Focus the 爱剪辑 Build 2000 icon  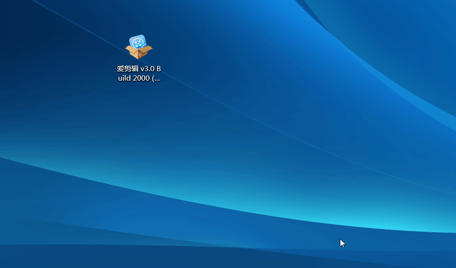[139, 47]
